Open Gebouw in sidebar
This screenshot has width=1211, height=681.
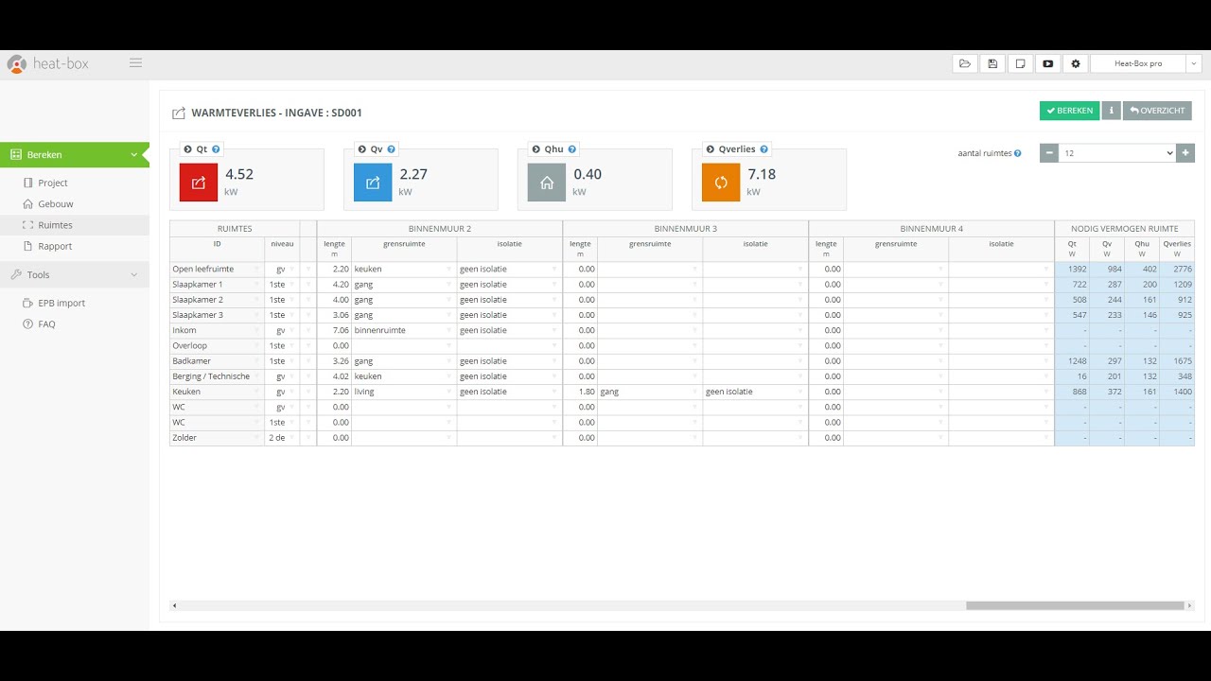pos(56,204)
